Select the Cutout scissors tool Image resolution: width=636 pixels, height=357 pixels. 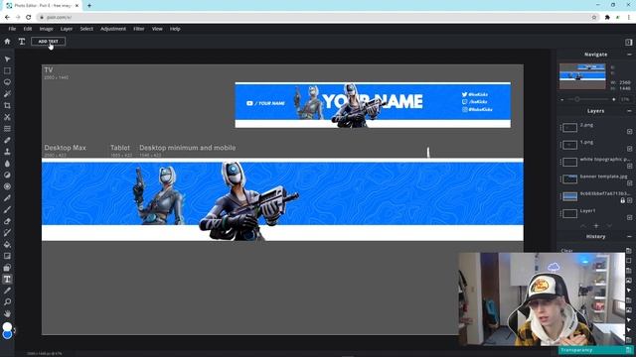click(x=7, y=117)
